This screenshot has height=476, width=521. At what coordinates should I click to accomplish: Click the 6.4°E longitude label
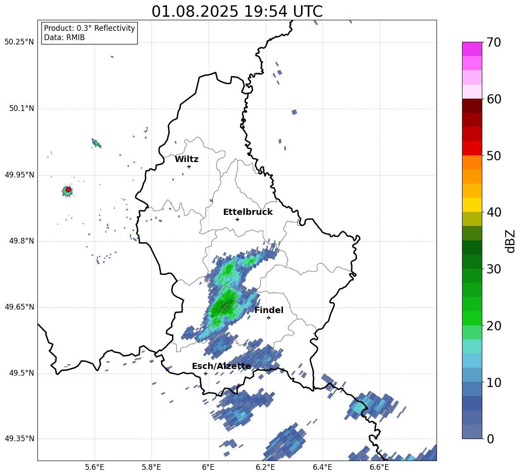tap(322, 467)
